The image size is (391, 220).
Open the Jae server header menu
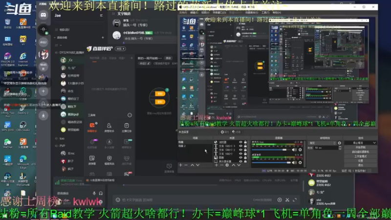click(x=101, y=16)
